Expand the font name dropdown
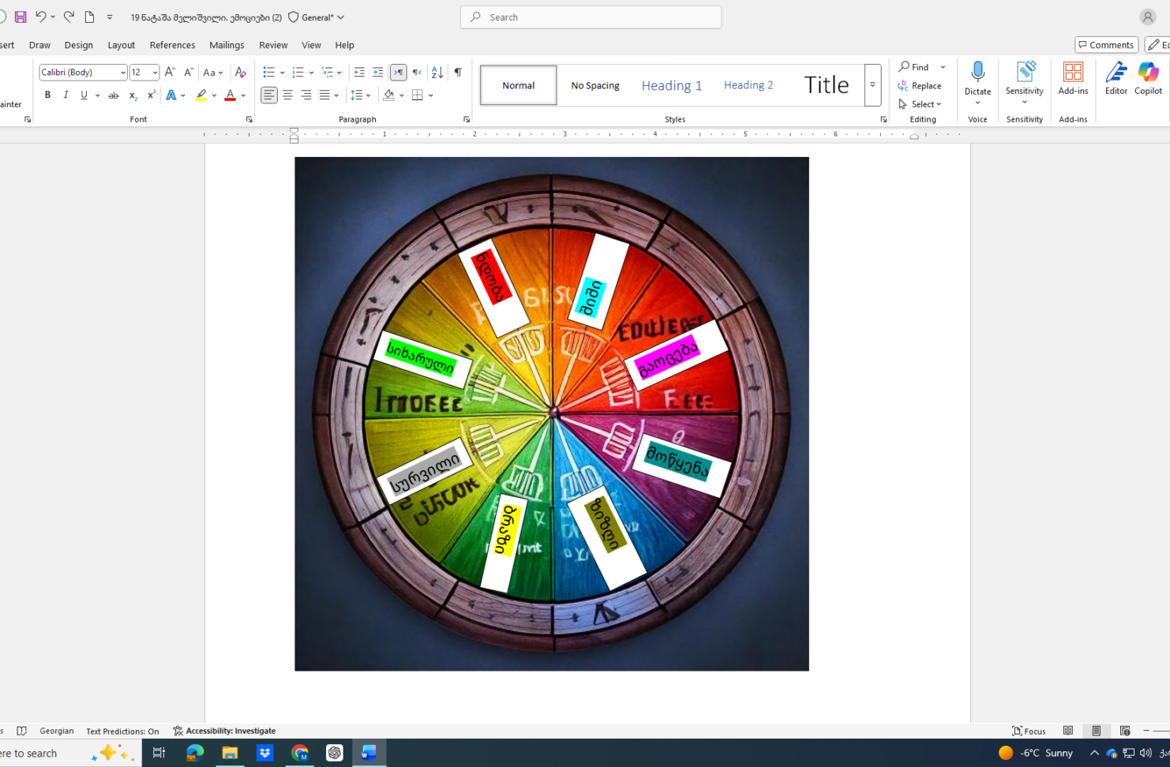 coord(123,73)
